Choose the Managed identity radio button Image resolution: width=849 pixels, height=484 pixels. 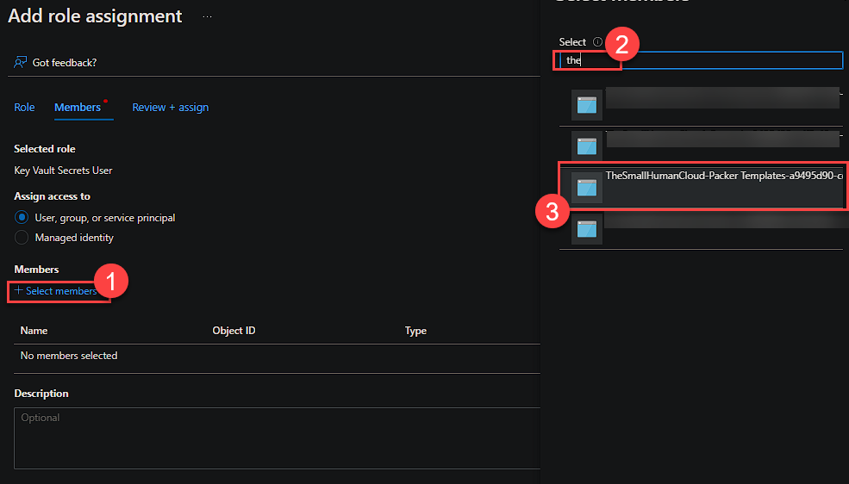click(22, 238)
